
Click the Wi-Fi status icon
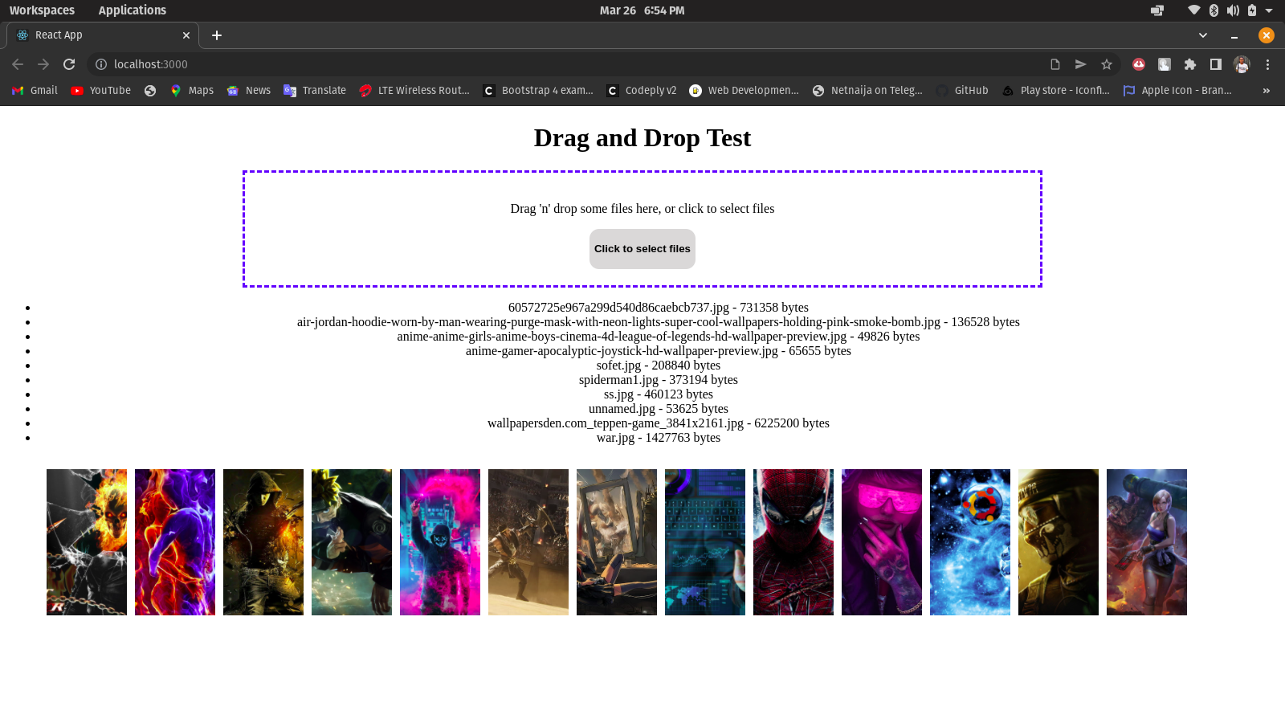coord(1194,10)
